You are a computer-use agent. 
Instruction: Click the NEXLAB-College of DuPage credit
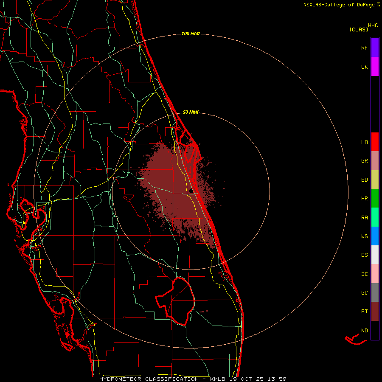[340, 5]
